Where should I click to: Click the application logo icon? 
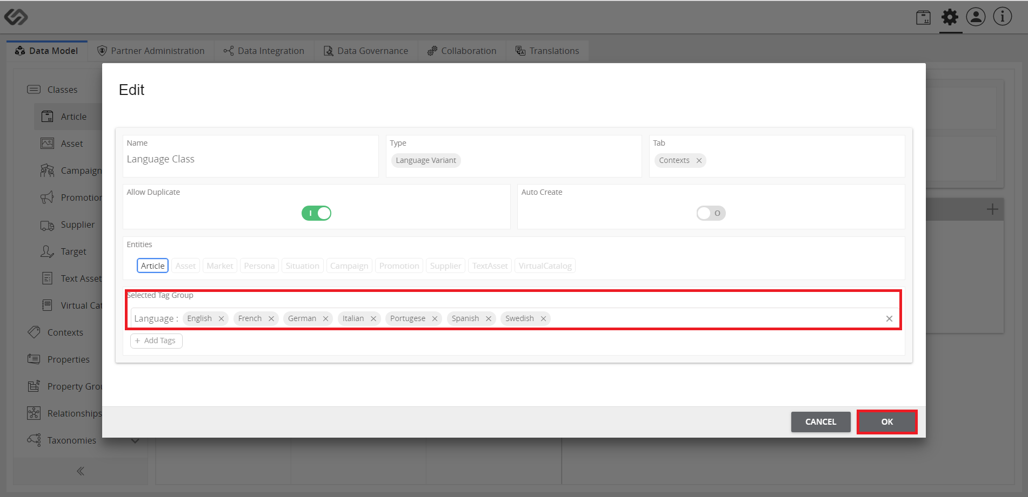16,17
